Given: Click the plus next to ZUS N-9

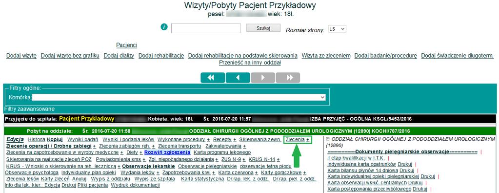Looking at the screenshot, I should click(244, 159).
